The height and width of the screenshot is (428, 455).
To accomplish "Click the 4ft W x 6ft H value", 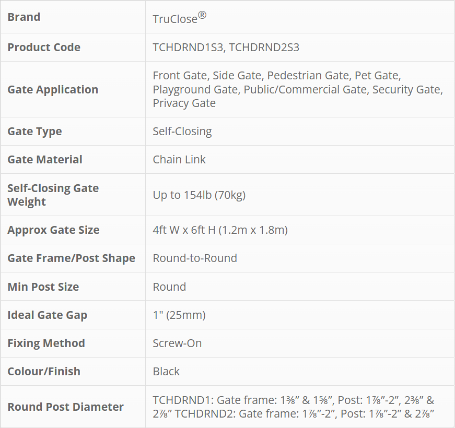I will pos(220,230).
